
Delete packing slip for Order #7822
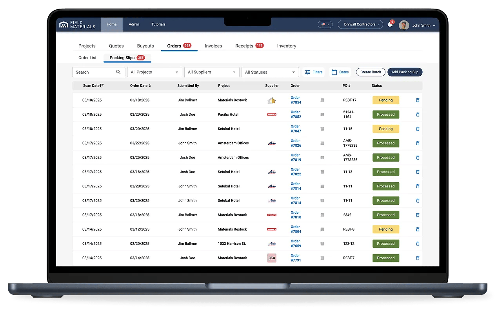click(x=418, y=172)
